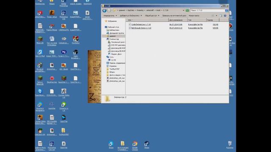Image resolution: width=271 pixels, height=152 pixels.
Task: Change view with the Explorer view icon
Action: 213,16
